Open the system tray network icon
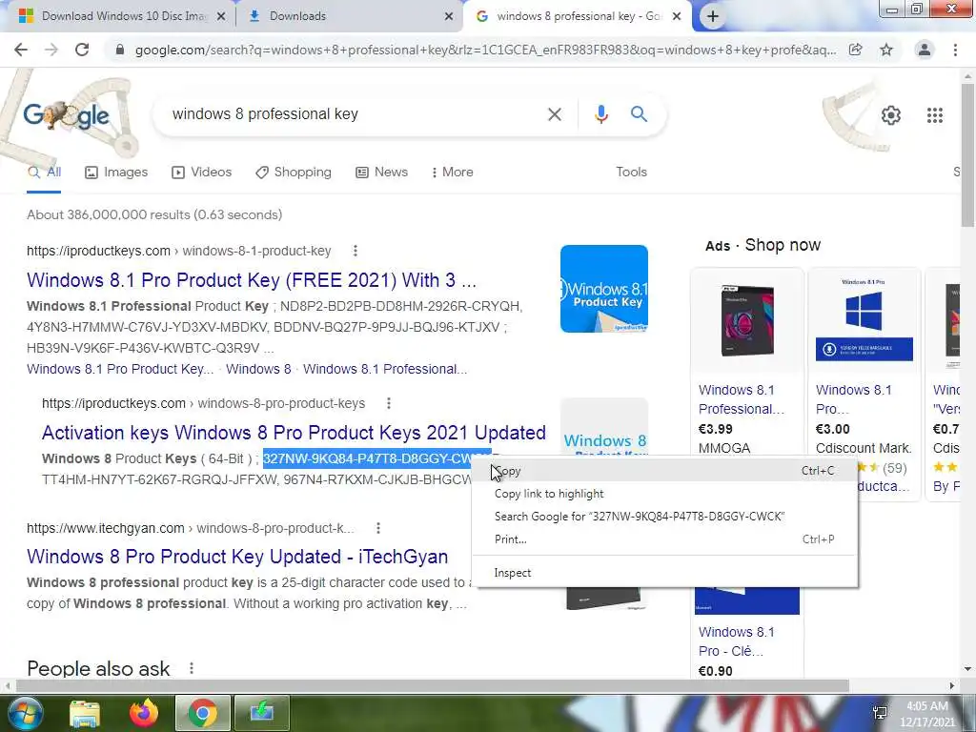This screenshot has height=732, width=976. pyautogui.click(x=880, y=713)
